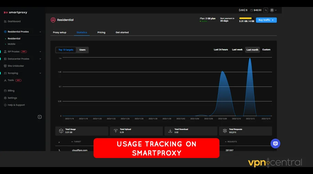Select Last month range
The image size is (313, 174).
coord(252,50)
